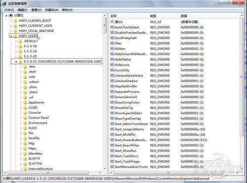Collapse the HKEY_USERS tree node
Image resolution: width=247 pixels, height=183 pixels.
(x=11, y=36)
